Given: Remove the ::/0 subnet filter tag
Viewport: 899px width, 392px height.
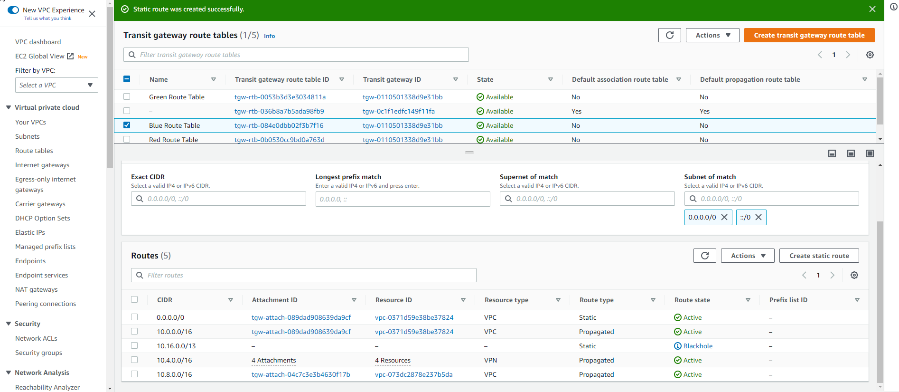Looking at the screenshot, I should point(759,217).
